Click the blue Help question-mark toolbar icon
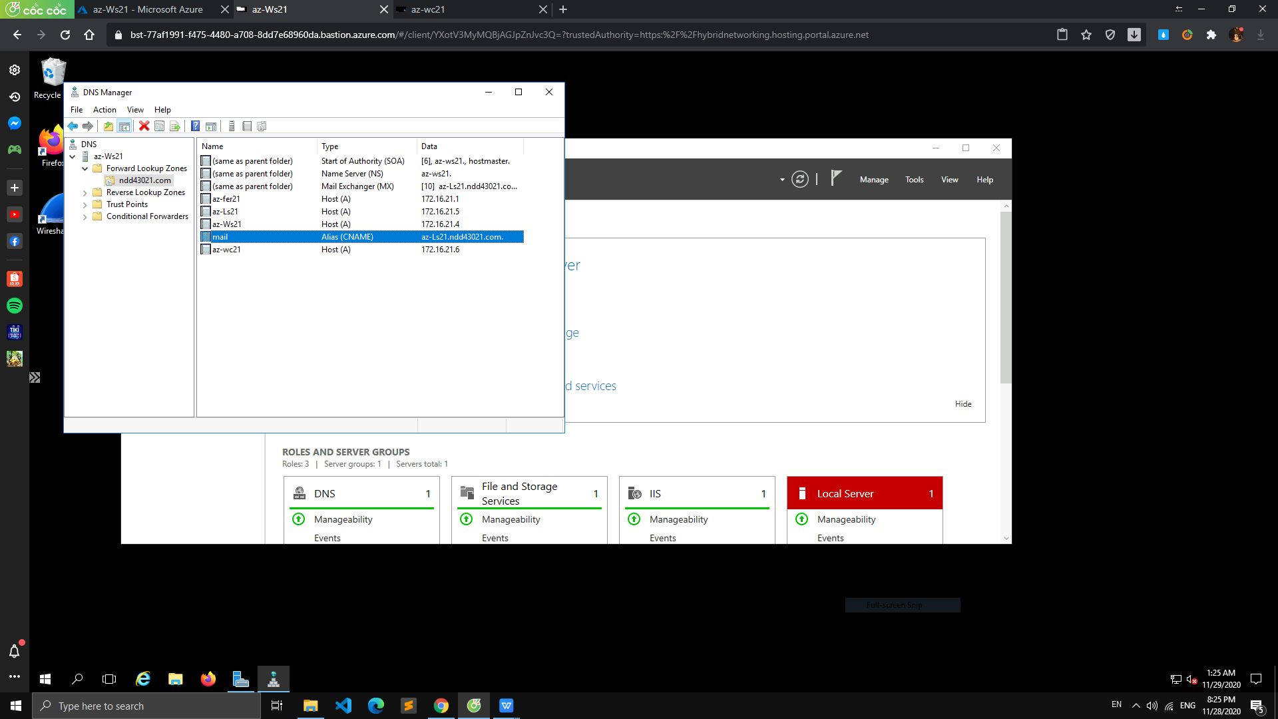Image resolution: width=1278 pixels, height=719 pixels. click(195, 126)
